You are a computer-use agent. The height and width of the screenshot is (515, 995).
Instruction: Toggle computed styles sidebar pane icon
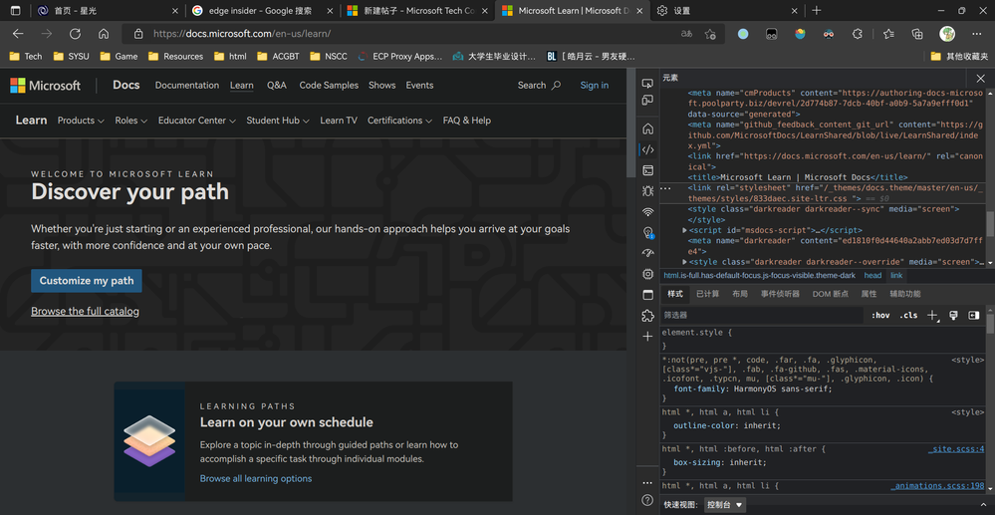coord(973,315)
